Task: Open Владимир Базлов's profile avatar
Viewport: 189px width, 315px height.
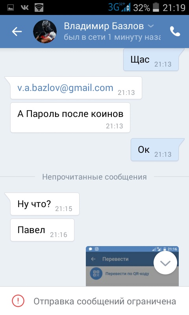Action: [45, 31]
